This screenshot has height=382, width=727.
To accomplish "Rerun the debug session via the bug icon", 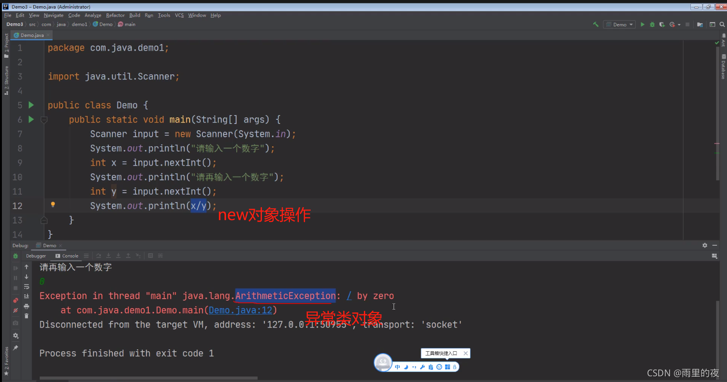I will click(15, 256).
